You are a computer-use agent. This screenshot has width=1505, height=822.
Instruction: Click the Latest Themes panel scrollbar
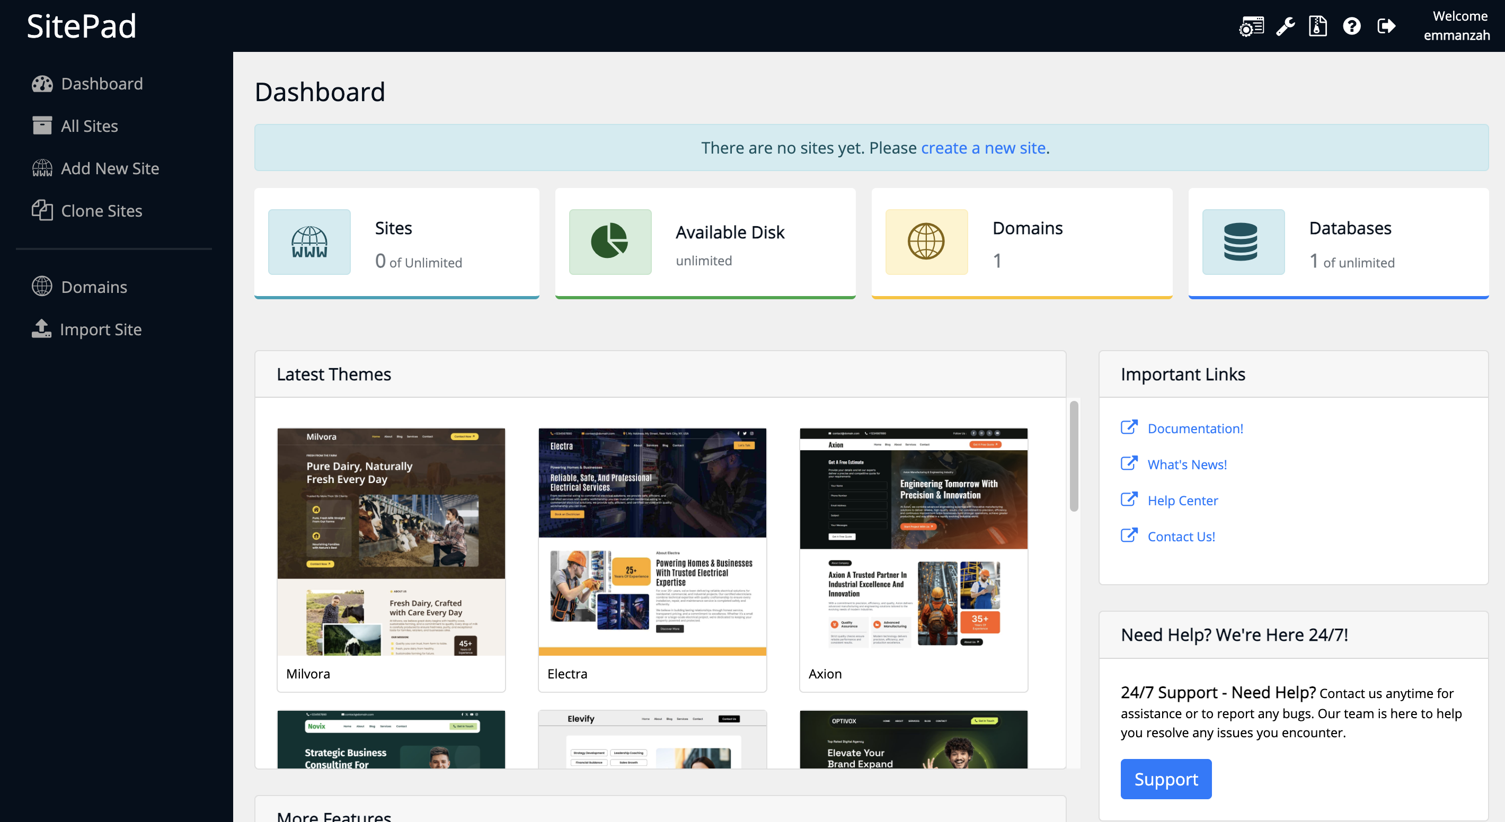click(1074, 456)
